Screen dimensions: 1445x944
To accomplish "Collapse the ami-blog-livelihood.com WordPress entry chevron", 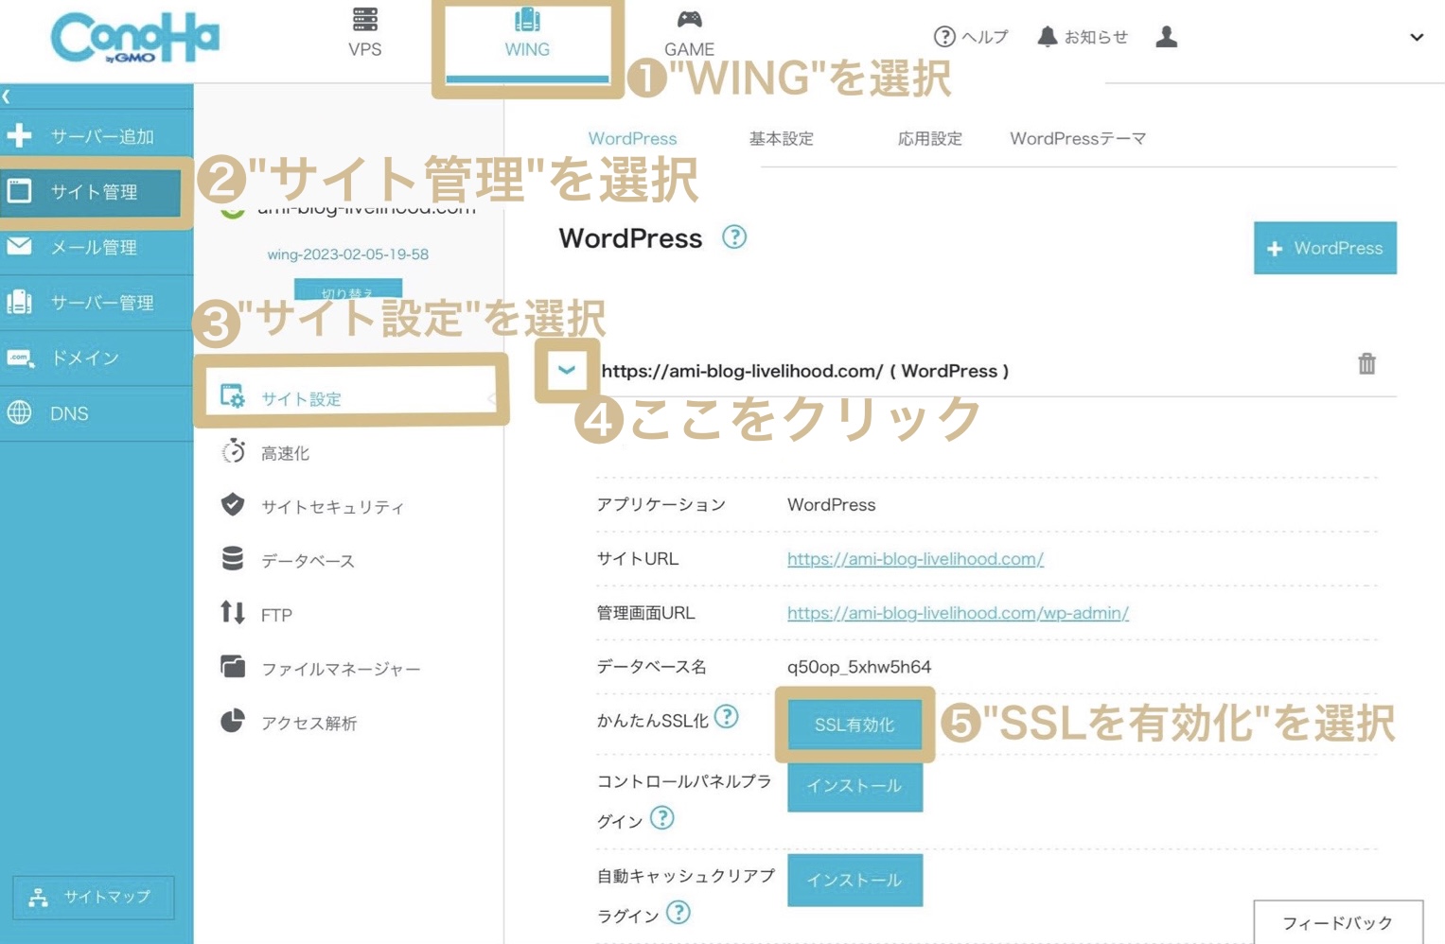I will 567,370.
